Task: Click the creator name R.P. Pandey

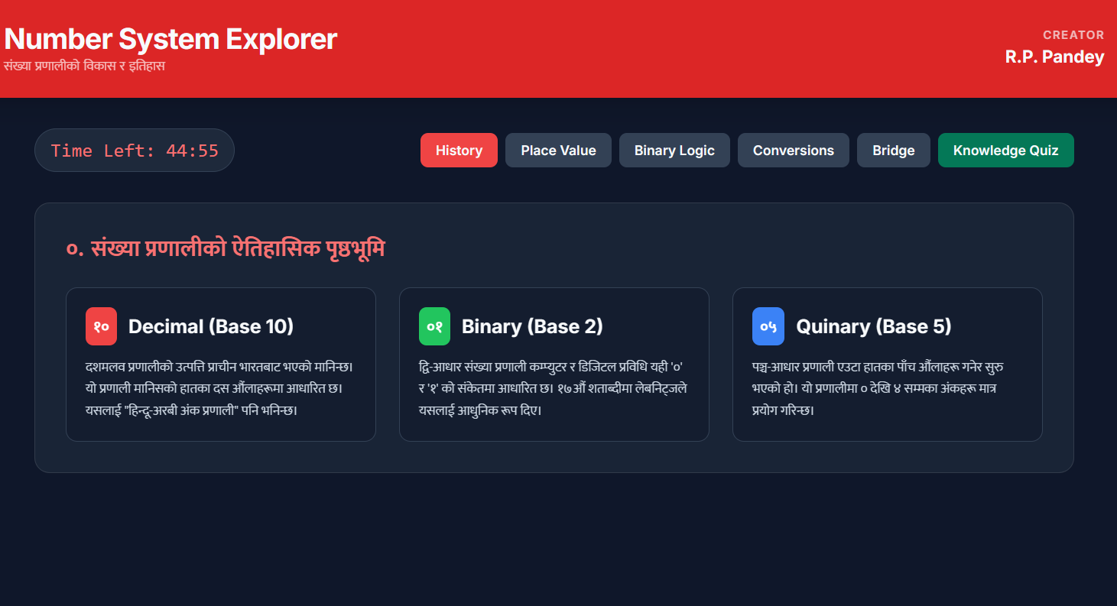Action: point(1054,57)
